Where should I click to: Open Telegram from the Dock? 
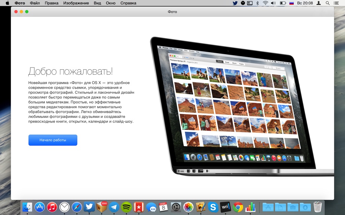click(114, 207)
